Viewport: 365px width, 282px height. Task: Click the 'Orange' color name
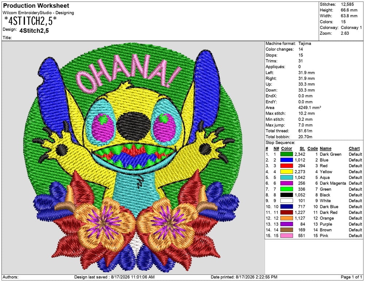point(327,218)
